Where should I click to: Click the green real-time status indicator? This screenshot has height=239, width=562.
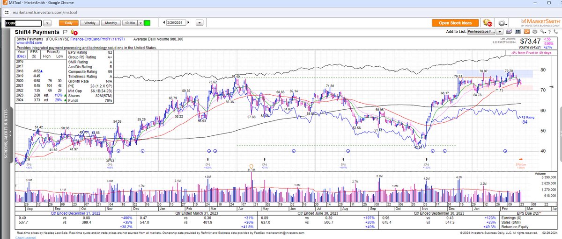point(148,22)
